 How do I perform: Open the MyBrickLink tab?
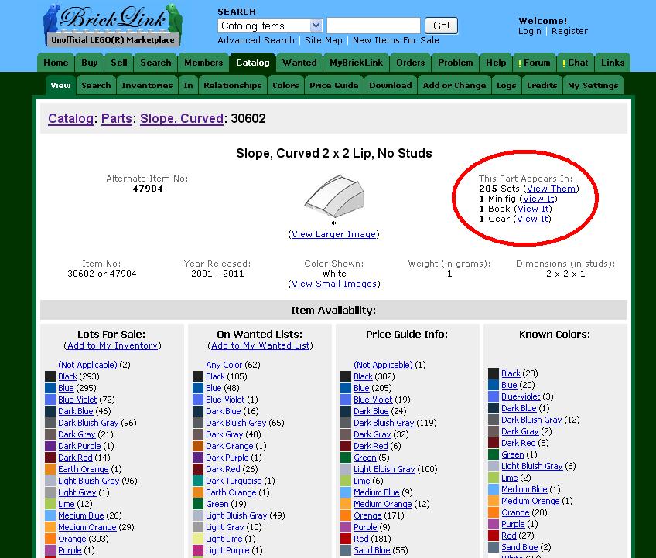coord(356,63)
